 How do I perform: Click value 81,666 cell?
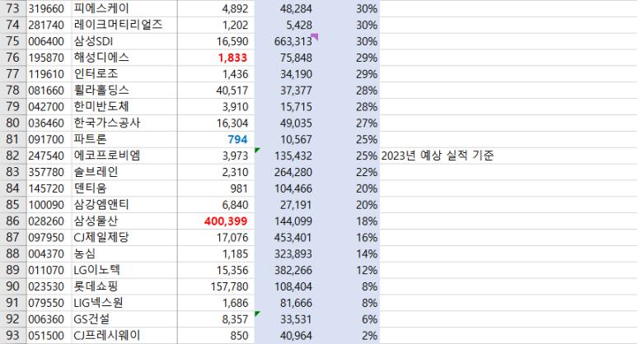coord(286,303)
